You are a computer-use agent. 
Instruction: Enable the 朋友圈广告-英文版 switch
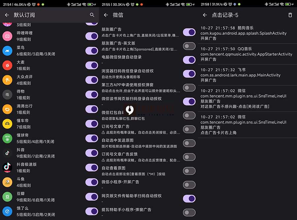[x=189, y=46]
